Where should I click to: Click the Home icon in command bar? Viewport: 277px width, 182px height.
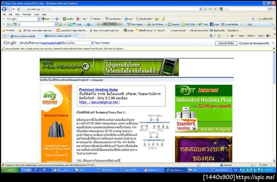point(211,36)
